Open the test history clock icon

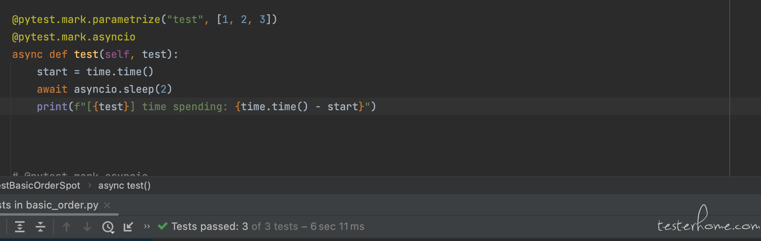pos(107,227)
